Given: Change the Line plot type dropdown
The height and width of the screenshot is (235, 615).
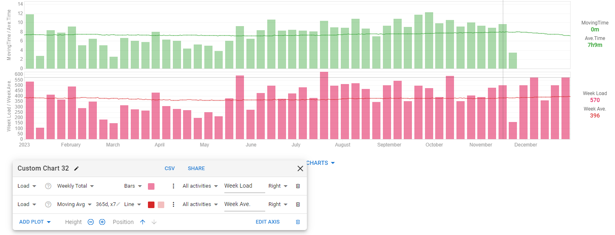Looking at the screenshot, I should 133,204.
